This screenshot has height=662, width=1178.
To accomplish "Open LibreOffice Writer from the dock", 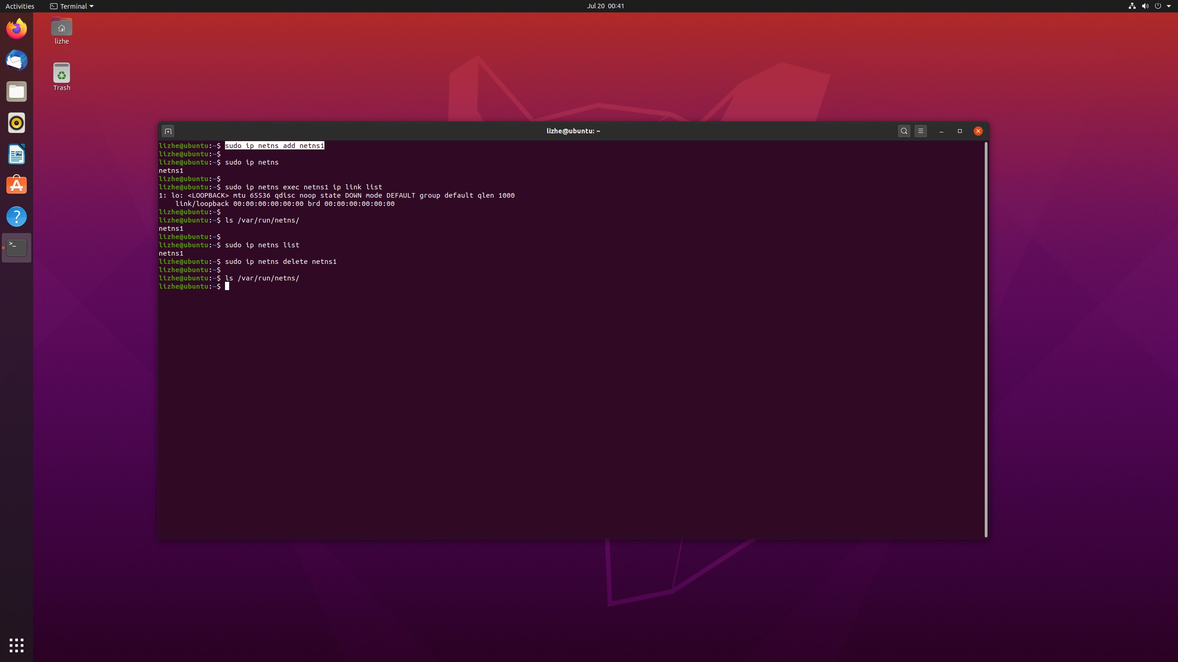I will [17, 154].
